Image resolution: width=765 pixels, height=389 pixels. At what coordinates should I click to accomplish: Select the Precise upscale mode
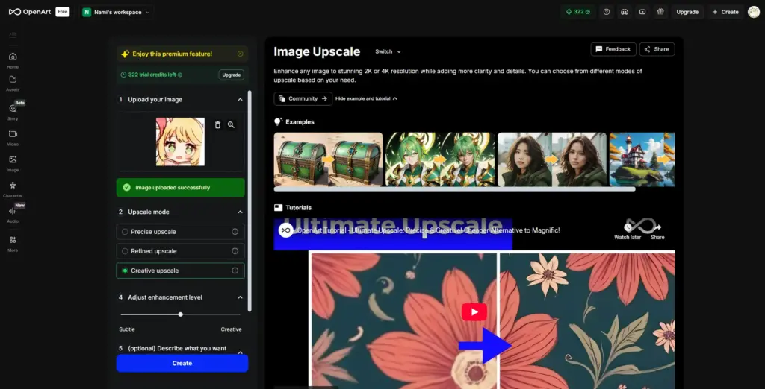point(125,232)
